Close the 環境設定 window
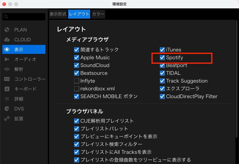 (4, 4)
